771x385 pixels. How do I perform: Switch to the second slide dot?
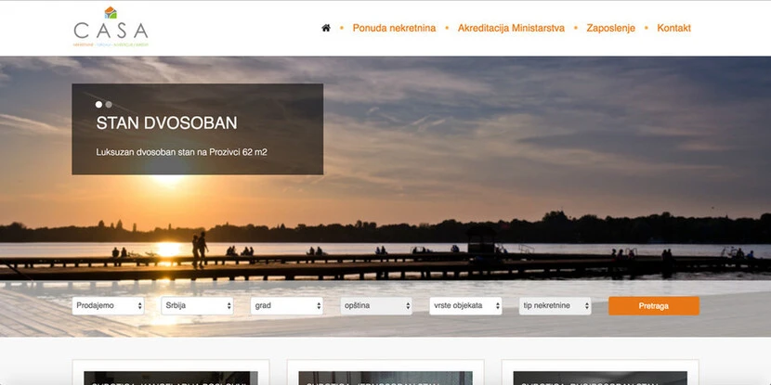(109, 105)
